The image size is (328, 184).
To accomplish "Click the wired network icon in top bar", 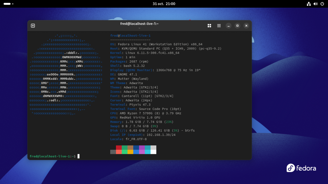I will pyautogui.click(x=309, y=4).
